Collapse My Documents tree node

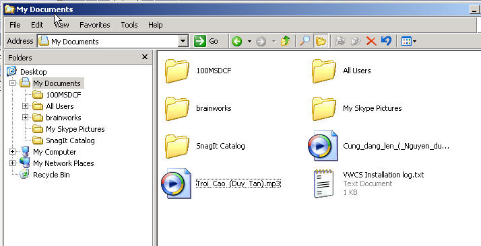coord(12,83)
